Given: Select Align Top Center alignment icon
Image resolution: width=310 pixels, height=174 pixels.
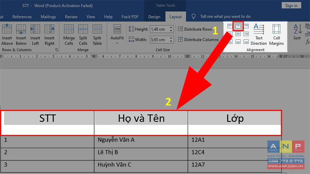Looking at the screenshot, I should tap(238, 26).
